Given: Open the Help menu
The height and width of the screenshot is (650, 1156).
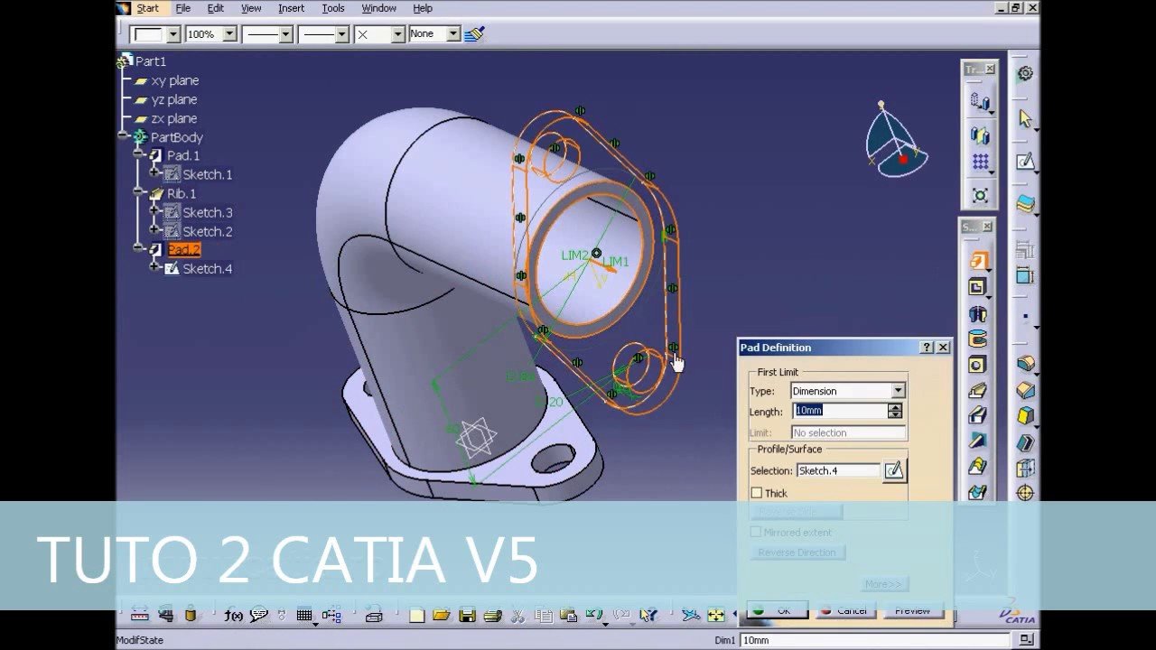Looking at the screenshot, I should click(x=423, y=8).
